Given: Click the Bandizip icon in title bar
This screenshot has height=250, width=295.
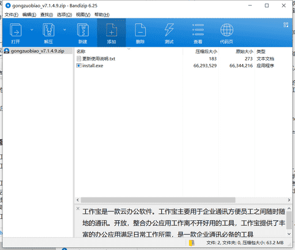Looking at the screenshot, I should coord(8,6).
